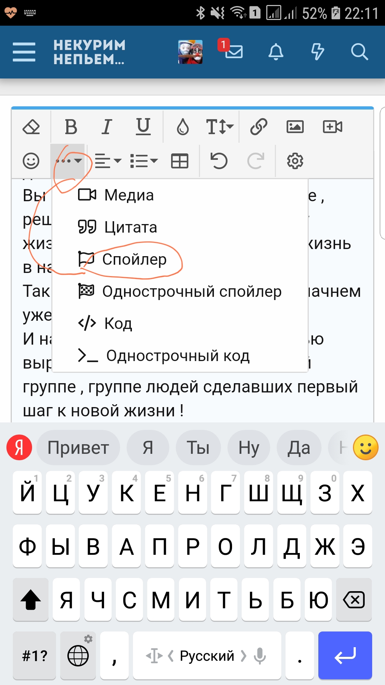
Task: Open the smiley emoji picker
Action: coord(31,161)
